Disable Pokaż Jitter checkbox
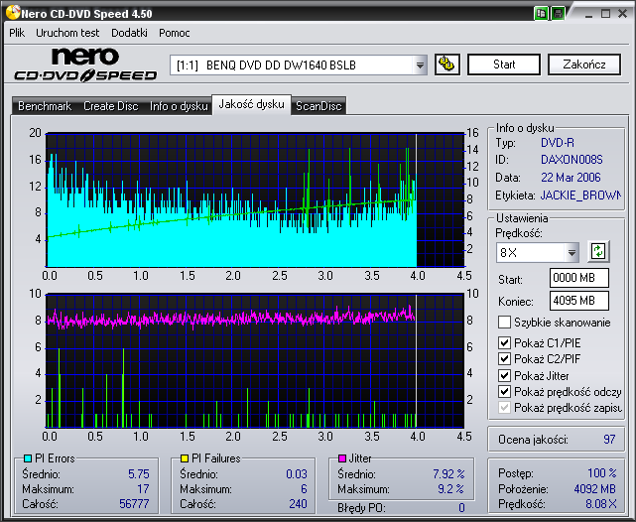 (x=504, y=375)
